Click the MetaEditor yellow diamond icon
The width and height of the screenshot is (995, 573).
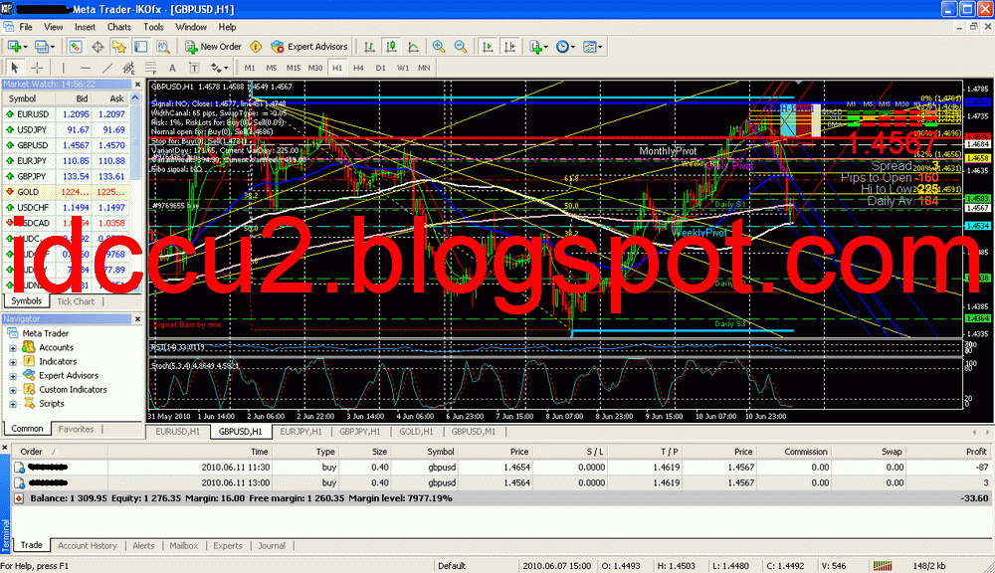pyautogui.click(x=256, y=47)
